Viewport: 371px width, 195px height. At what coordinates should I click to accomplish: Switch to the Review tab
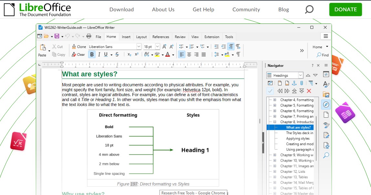[x=180, y=37]
